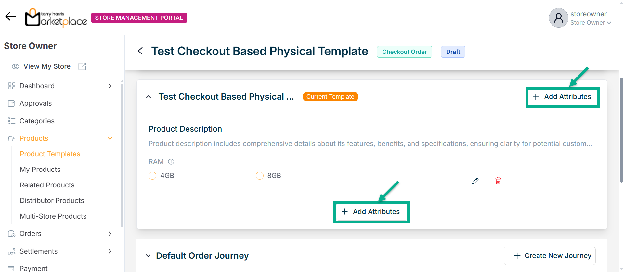
Task: Click the top-right Add Attributes button
Action: pyautogui.click(x=563, y=97)
